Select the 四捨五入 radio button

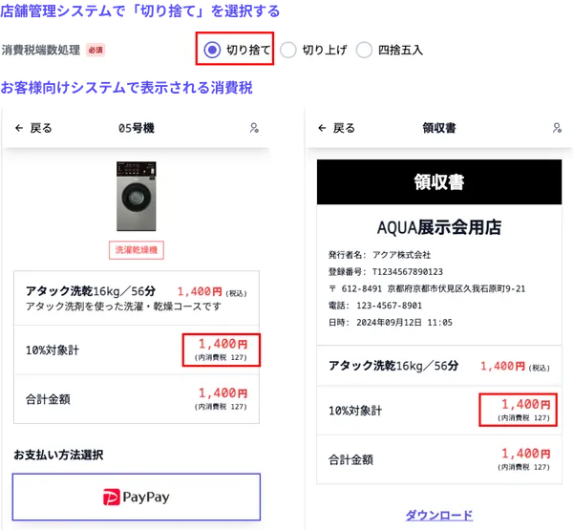coord(364,50)
